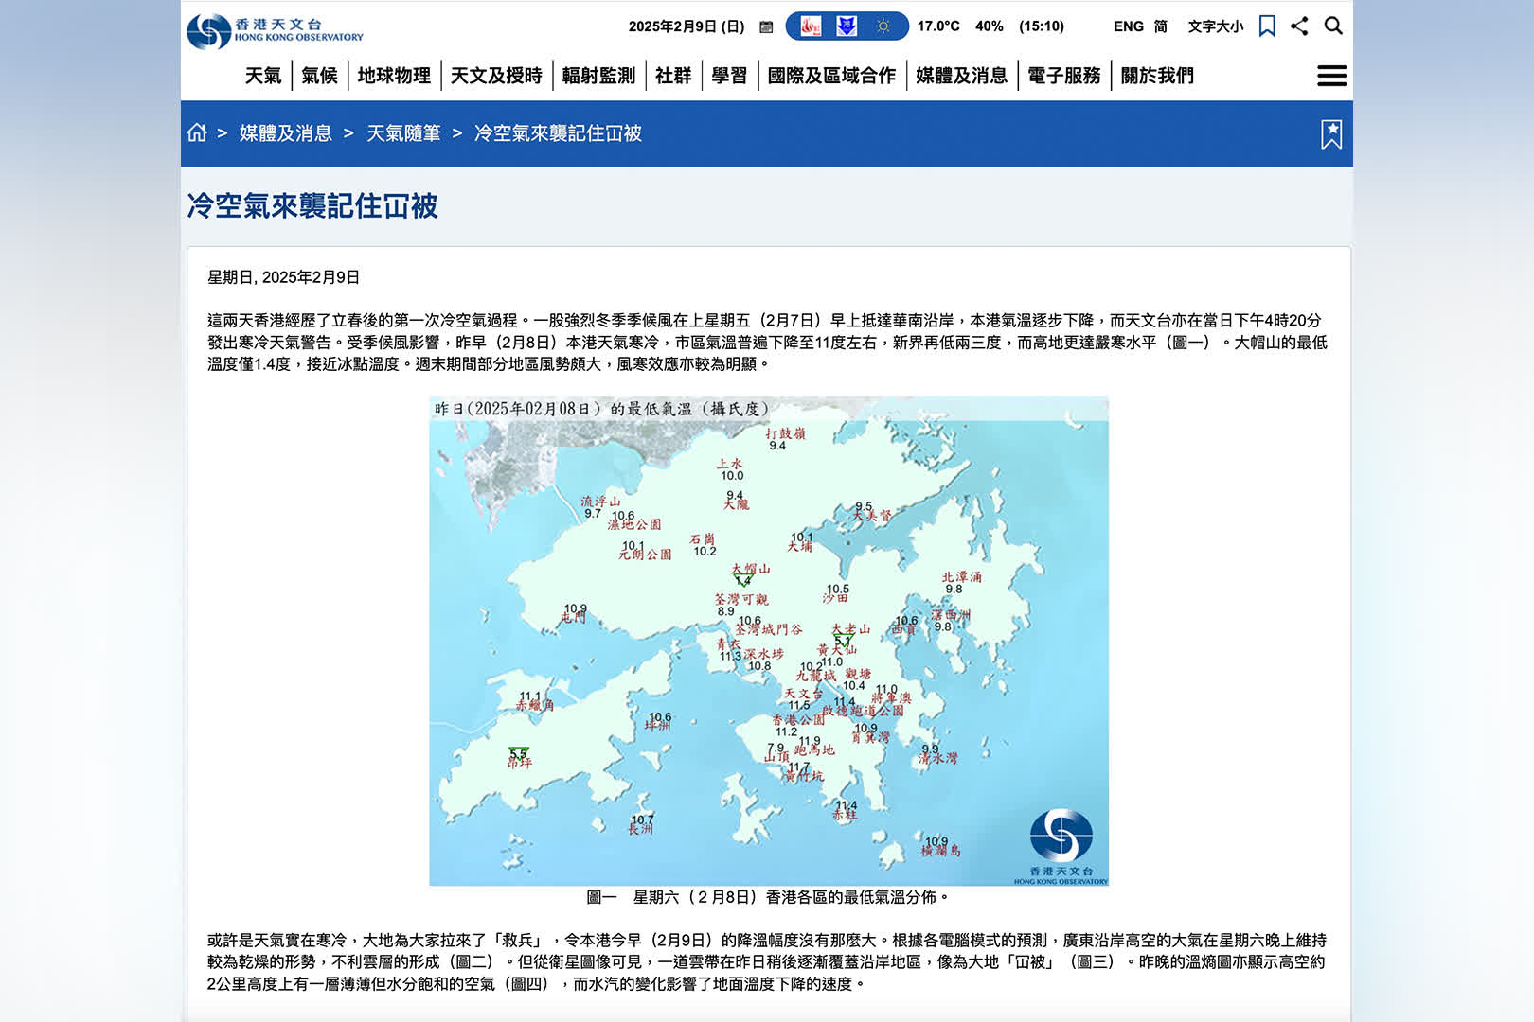1534x1022 pixels.
Task: Click the minimum temperature map image
Action: [768, 641]
